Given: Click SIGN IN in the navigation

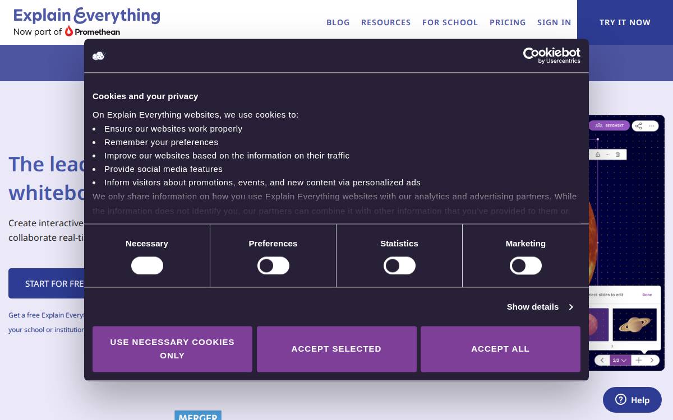Looking at the screenshot, I should click(x=554, y=22).
